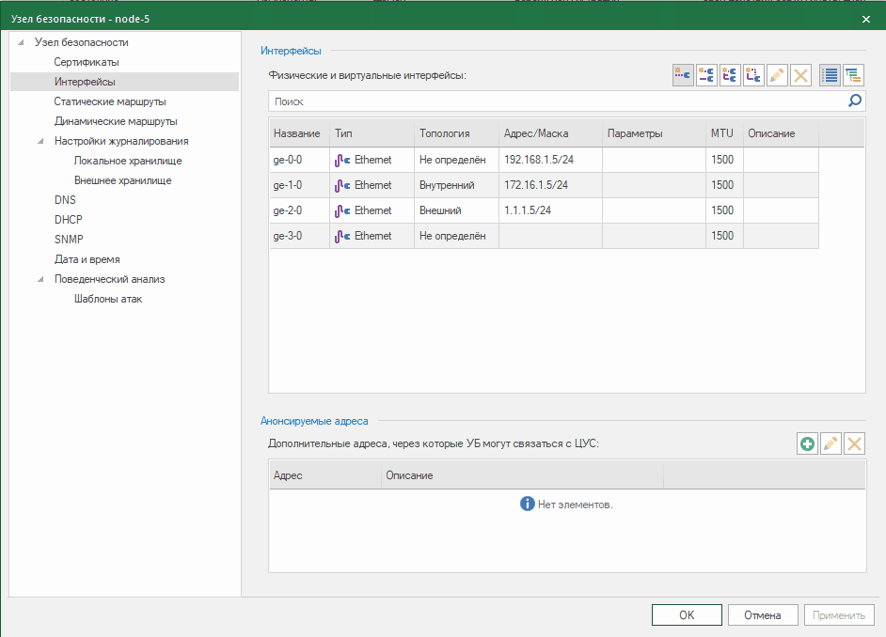Collapse the Поведенческий анализ section
The height and width of the screenshot is (637, 886).
pos(40,279)
